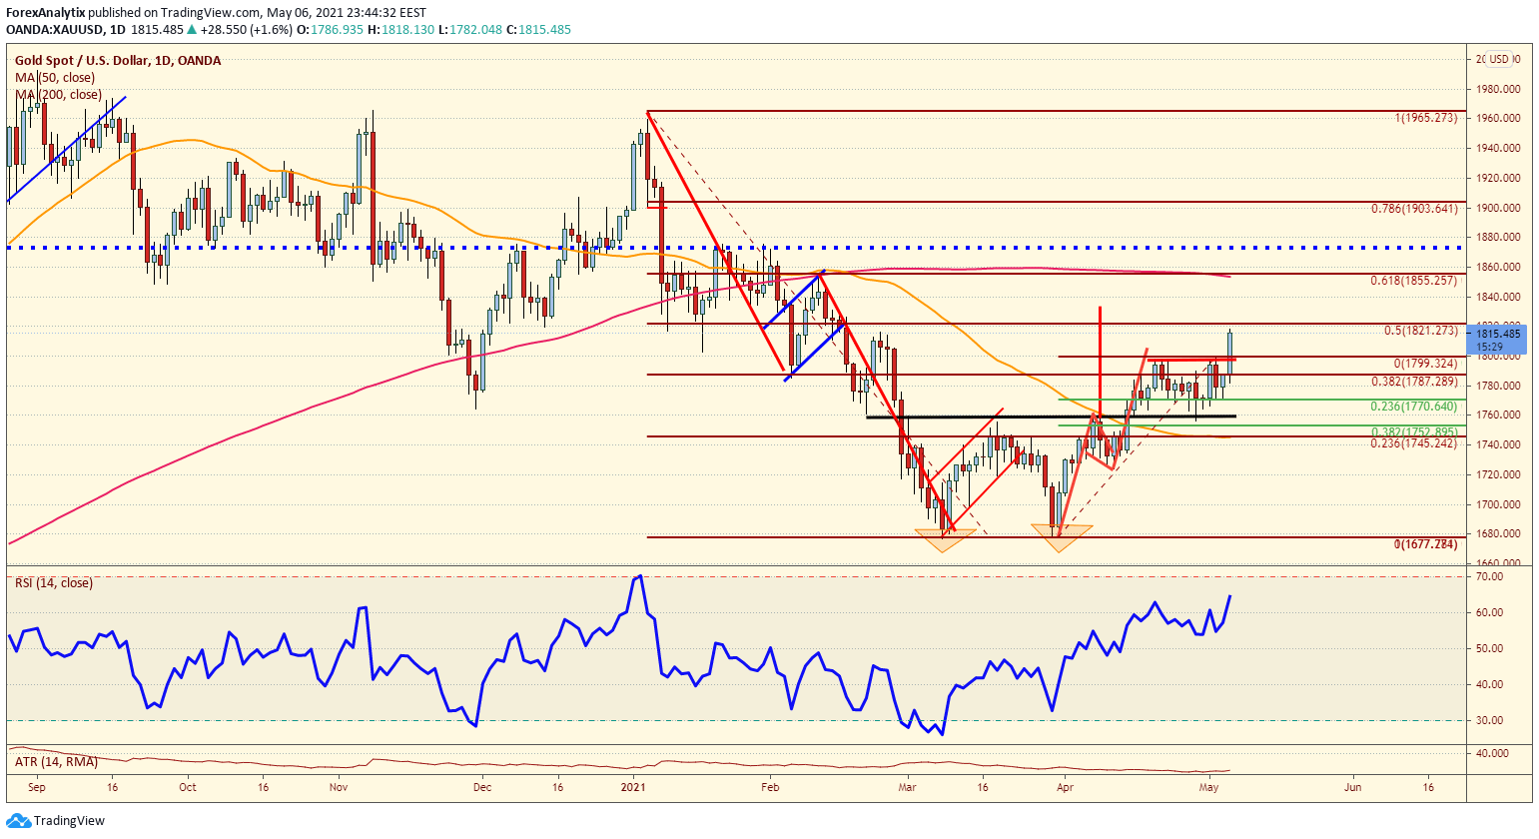This screenshot has height=839, width=1539.
Task: Click the MA (200, close) indicator label
Action: 58,95
